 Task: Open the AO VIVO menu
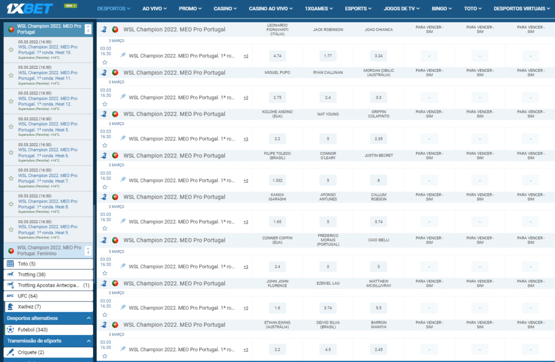154,9
